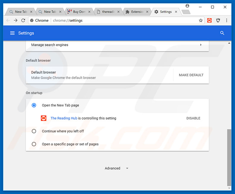Close the second New Tab
The width and height of the screenshot is (235, 194).
[60, 12]
